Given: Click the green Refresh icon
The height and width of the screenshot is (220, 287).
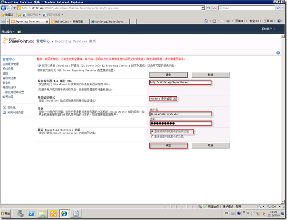Looking at the screenshot, I should click(209, 8).
